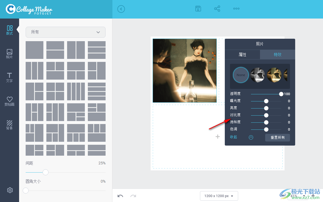Open the more options three-dots icon
The height and width of the screenshot is (202, 323).
click(x=236, y=9)
